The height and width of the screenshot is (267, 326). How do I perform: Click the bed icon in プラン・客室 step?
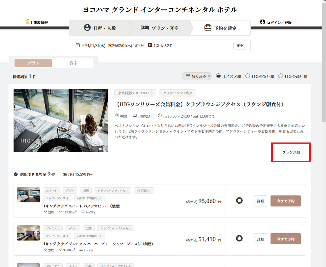pyautogui.click(x=145, y=27)
